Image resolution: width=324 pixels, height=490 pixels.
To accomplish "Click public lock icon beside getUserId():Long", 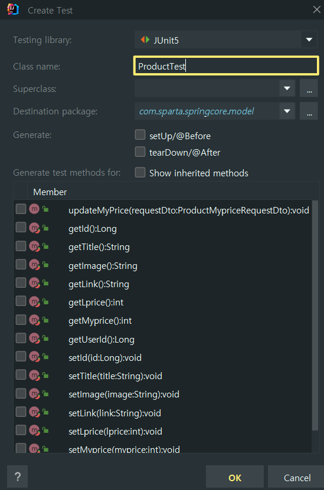I will pyautogui.click(x=45, y=338).
